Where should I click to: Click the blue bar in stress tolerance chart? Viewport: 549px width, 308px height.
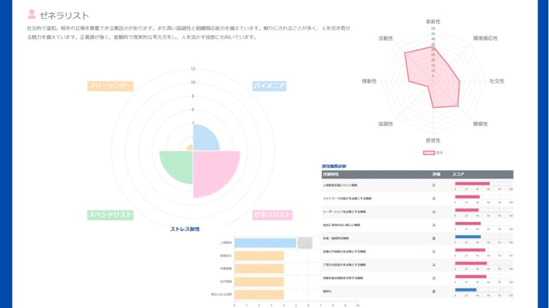[x=265, y=243]
